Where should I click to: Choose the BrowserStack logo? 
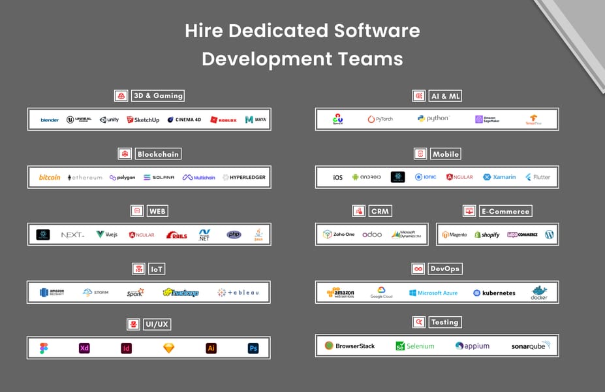(x=350, y=346)
